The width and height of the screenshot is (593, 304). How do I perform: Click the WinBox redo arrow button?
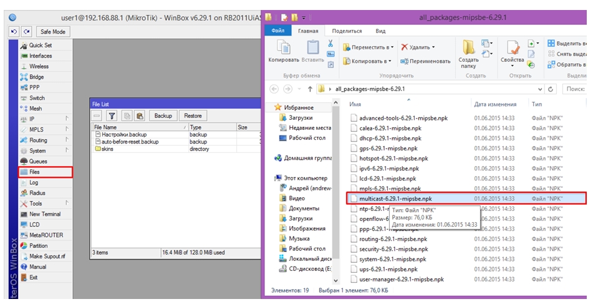(x=26, y=32)
